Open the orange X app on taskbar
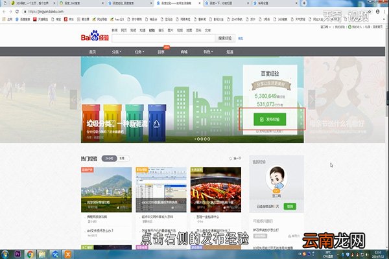The width and height of the screenshot is (389, 259). tap(67, 254)
